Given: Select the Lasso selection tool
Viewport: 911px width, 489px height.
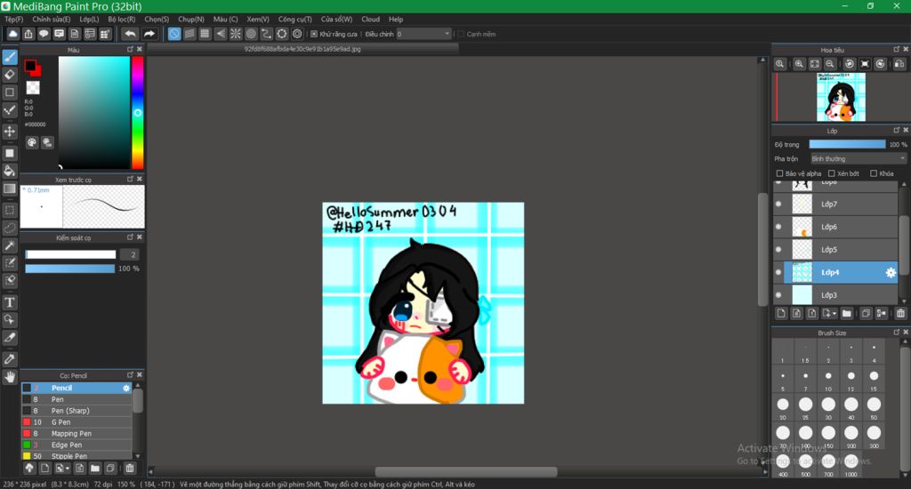Looking at the screenshot, I should [10, 228].
